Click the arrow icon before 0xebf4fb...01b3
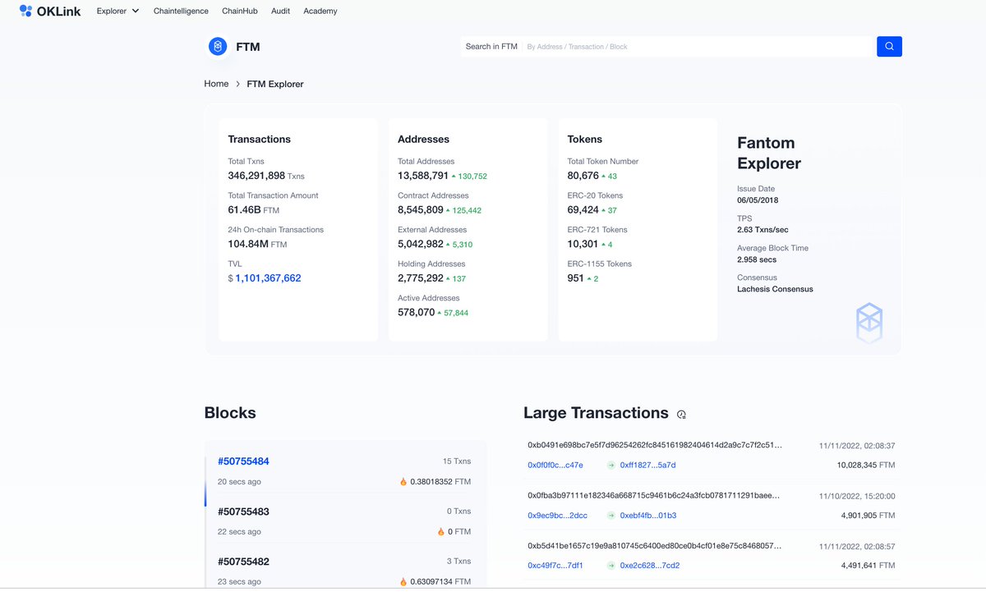Viewport: 986px width, 592px height. [x=611, y=516]
